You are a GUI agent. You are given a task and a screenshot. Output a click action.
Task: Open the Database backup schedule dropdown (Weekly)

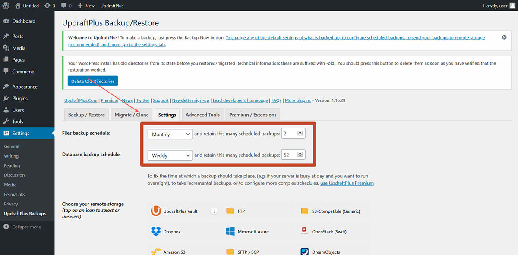point(170,155)
